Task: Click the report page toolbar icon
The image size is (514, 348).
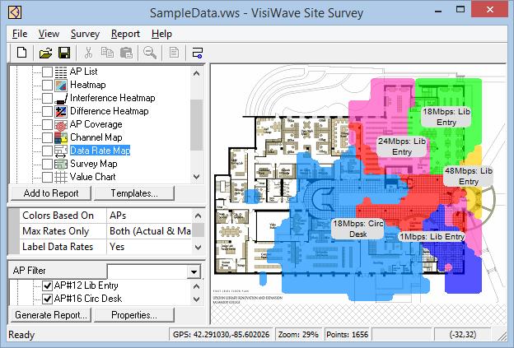Action: [174, 53]
